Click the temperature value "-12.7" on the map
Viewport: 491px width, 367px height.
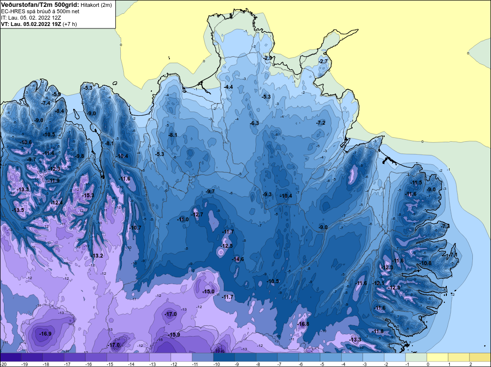(x=197, y=214)
